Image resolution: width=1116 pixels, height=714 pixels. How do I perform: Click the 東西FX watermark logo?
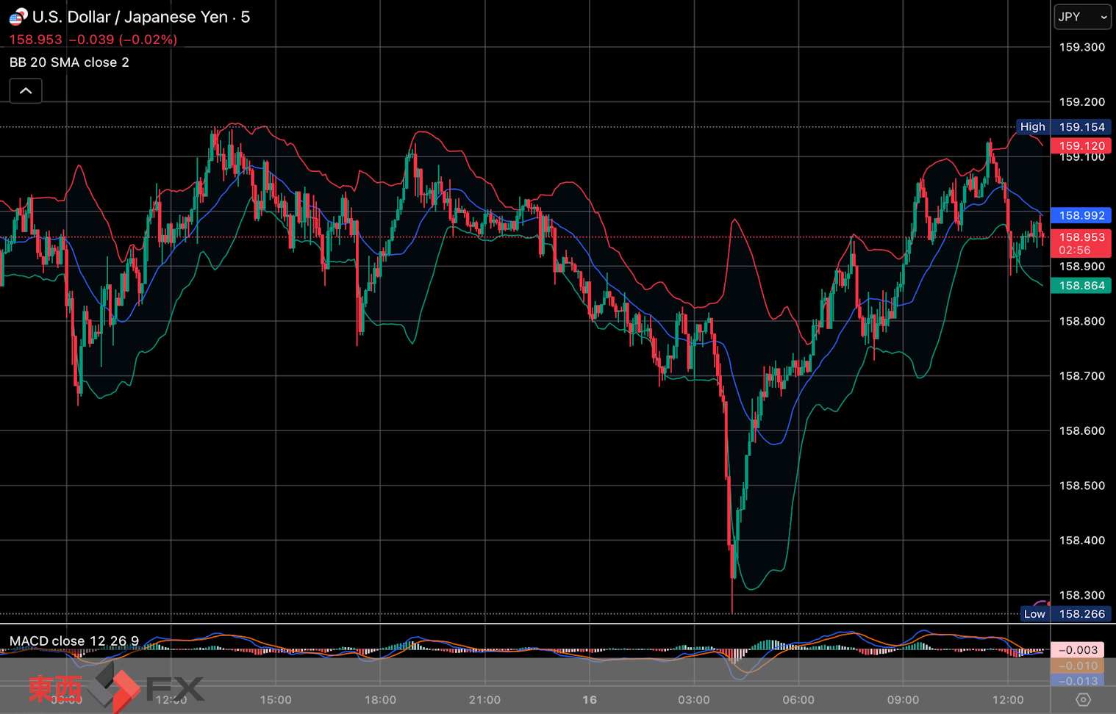(114, 688)
